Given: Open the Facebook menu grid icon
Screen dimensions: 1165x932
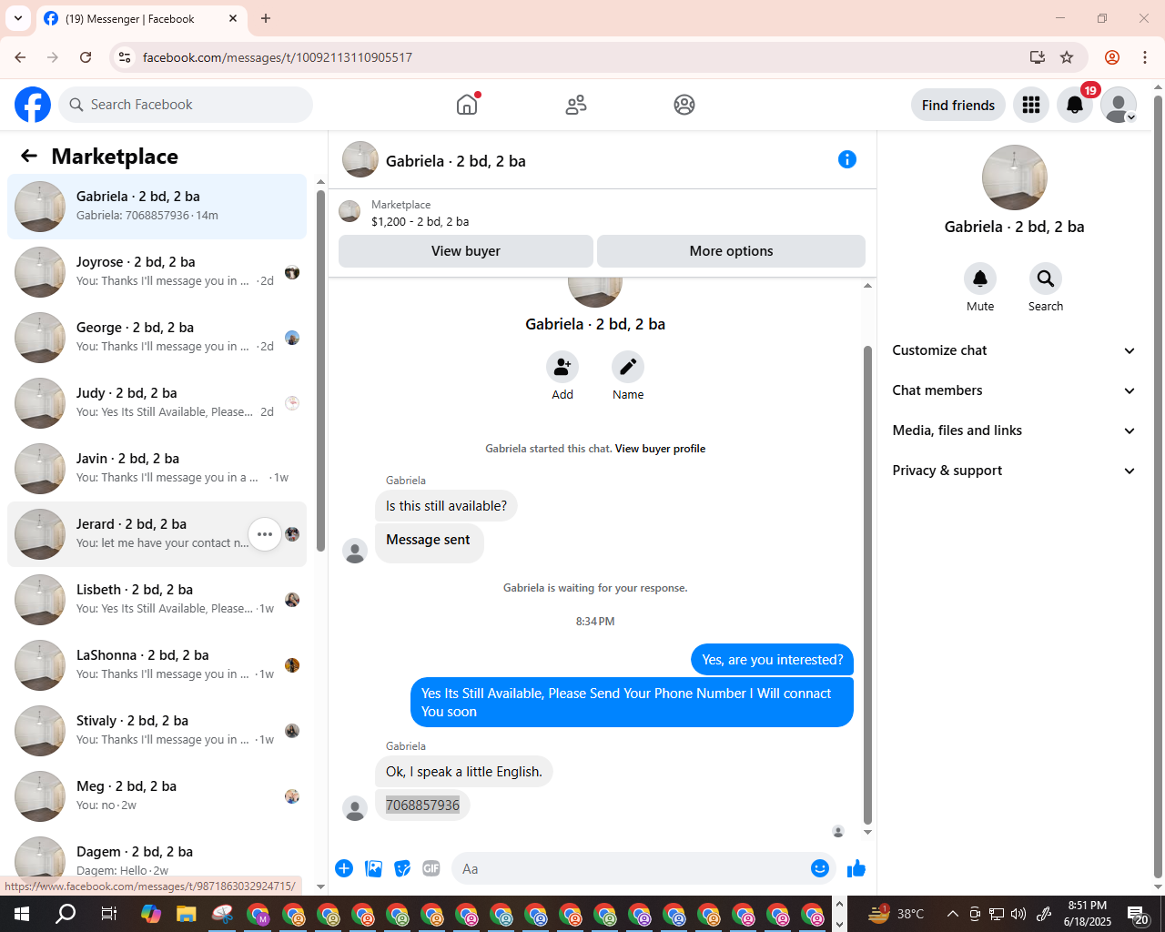Looking at the screenshot, I should [x=1031, y=106].
